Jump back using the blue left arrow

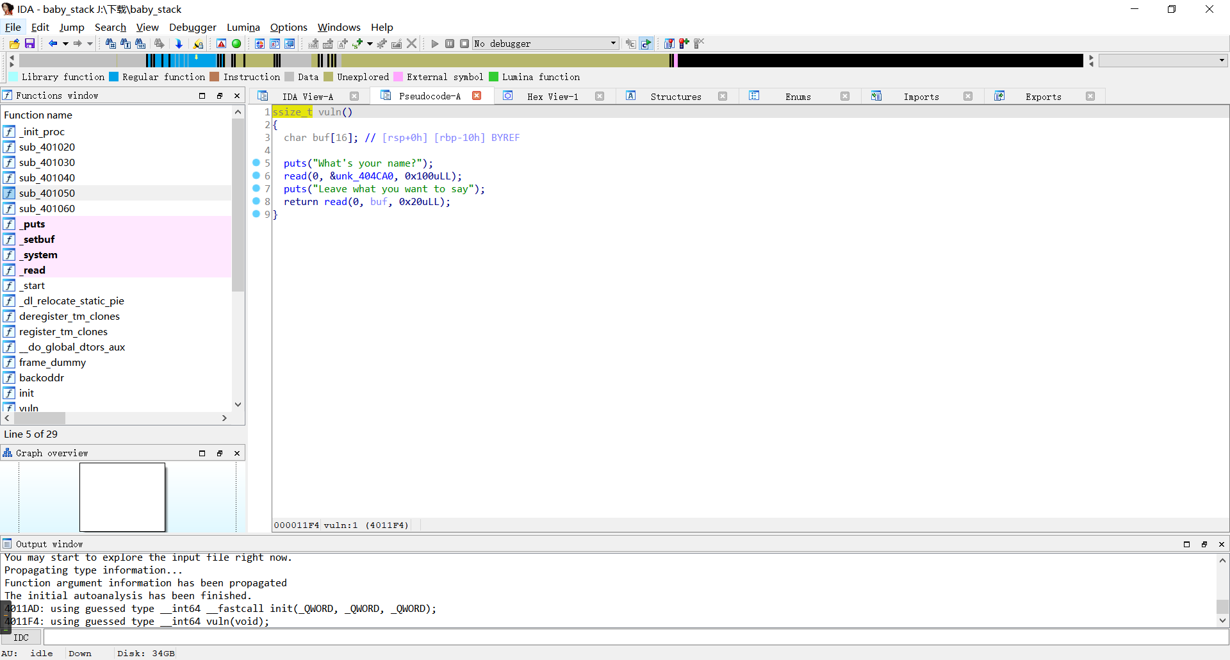(x=53, y=44)
